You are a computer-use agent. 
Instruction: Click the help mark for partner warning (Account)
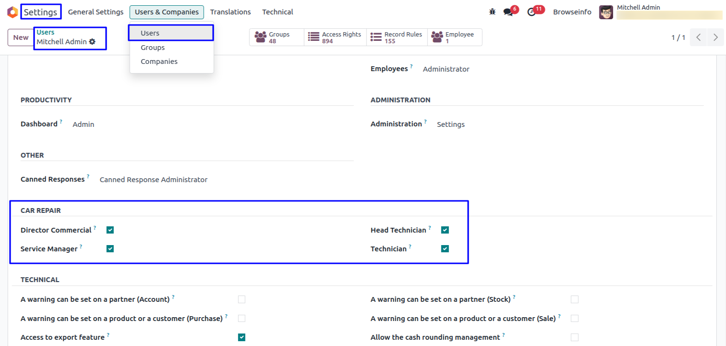click(173, 297)
